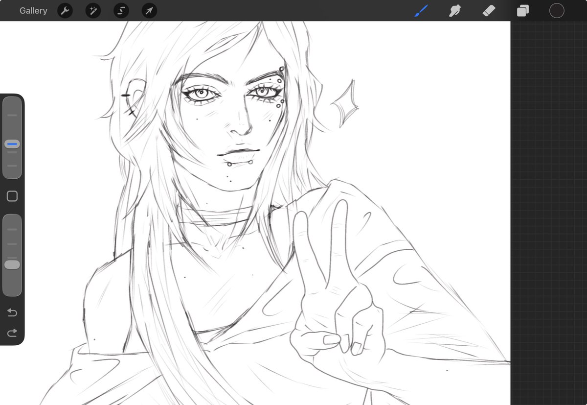
Task: Tap the square Modify button in sidebar
Action: coord(12,196)
